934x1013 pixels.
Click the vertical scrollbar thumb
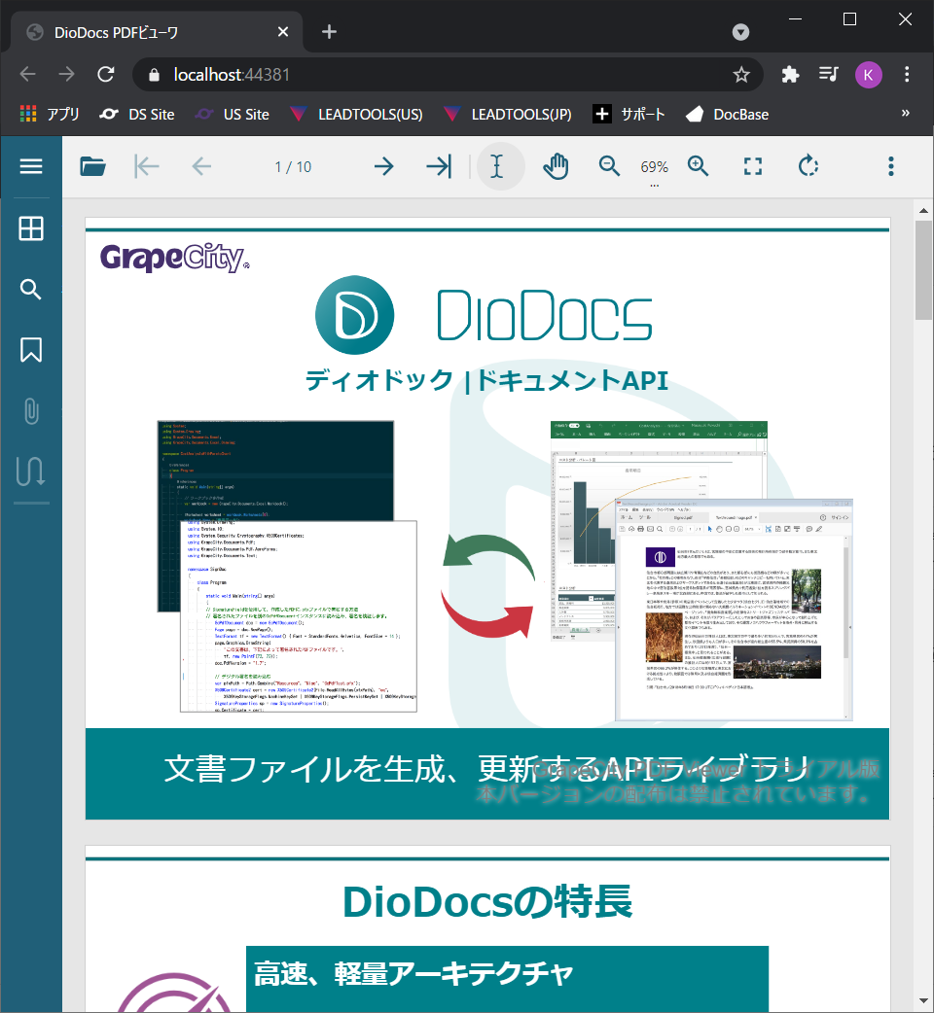923,270
